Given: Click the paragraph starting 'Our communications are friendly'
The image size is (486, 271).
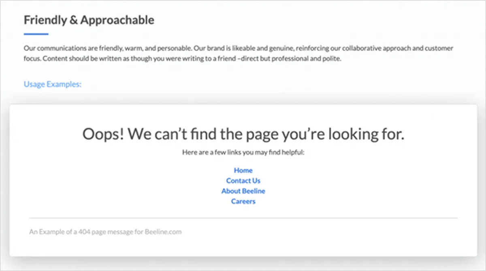Looking at the screenshot, I should click(239, 53).
